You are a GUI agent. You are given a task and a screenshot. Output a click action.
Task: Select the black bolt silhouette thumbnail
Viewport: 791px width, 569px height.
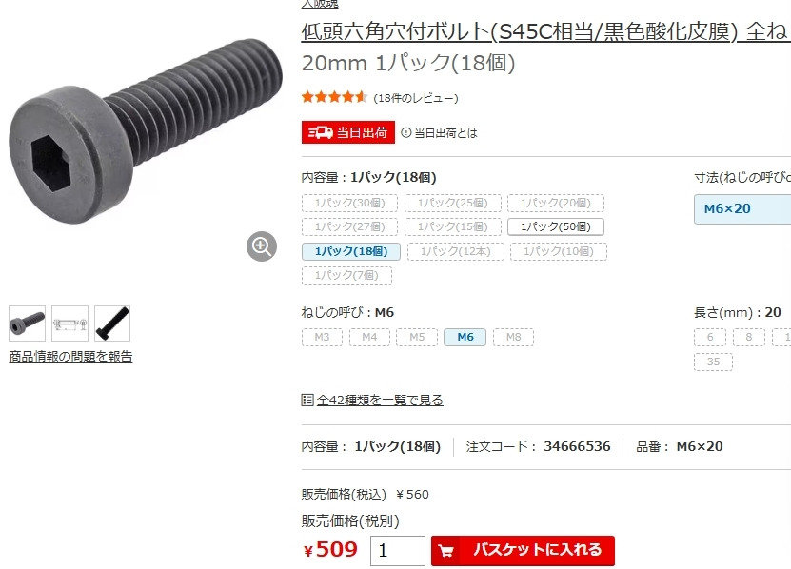tap(112, 324)
